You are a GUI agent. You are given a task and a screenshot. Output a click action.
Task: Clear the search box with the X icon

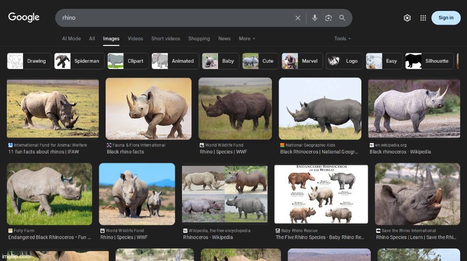[x=298, y=18]
